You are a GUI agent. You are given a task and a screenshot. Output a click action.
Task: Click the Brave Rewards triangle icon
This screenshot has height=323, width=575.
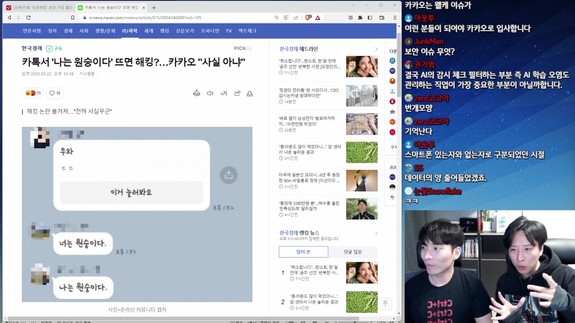click(x=318, y=18)
